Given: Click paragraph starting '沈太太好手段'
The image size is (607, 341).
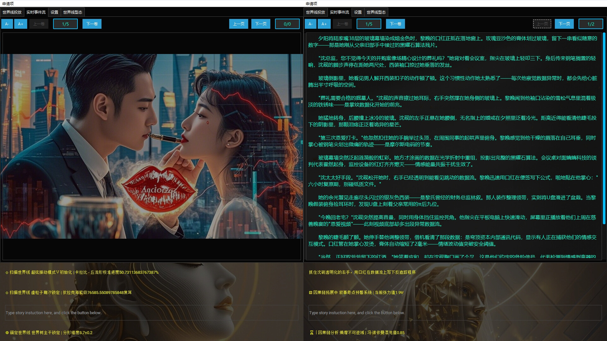Looking at the screenshot, I should 453,181.
